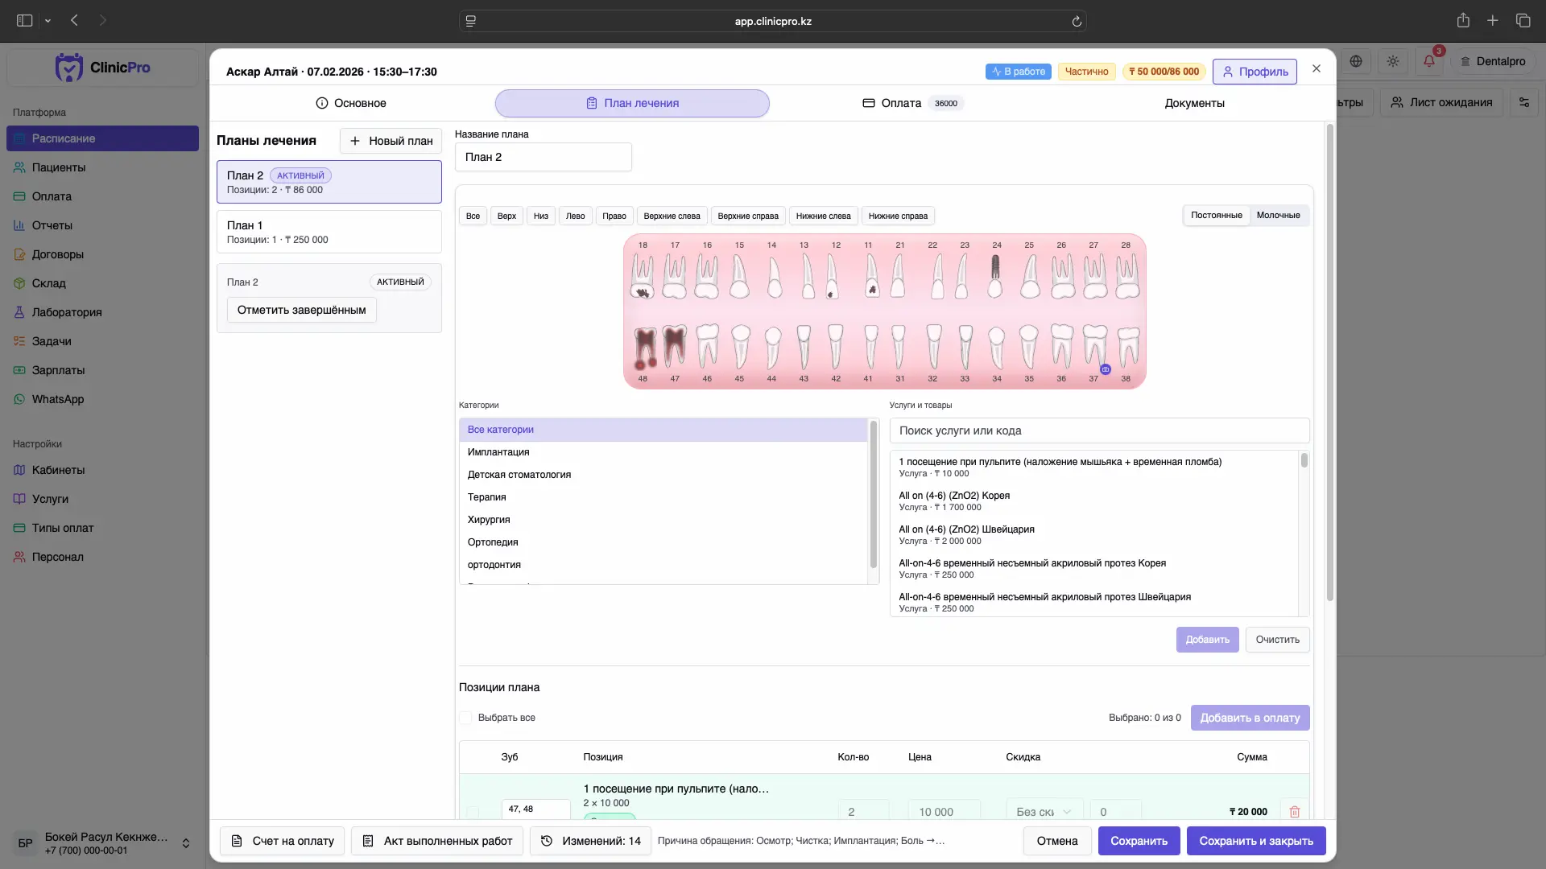Switch the dental chart to Постоянные teeth
Image resolution: width=1546 pixels, height=869 pixels.
tap(1216, 216)
